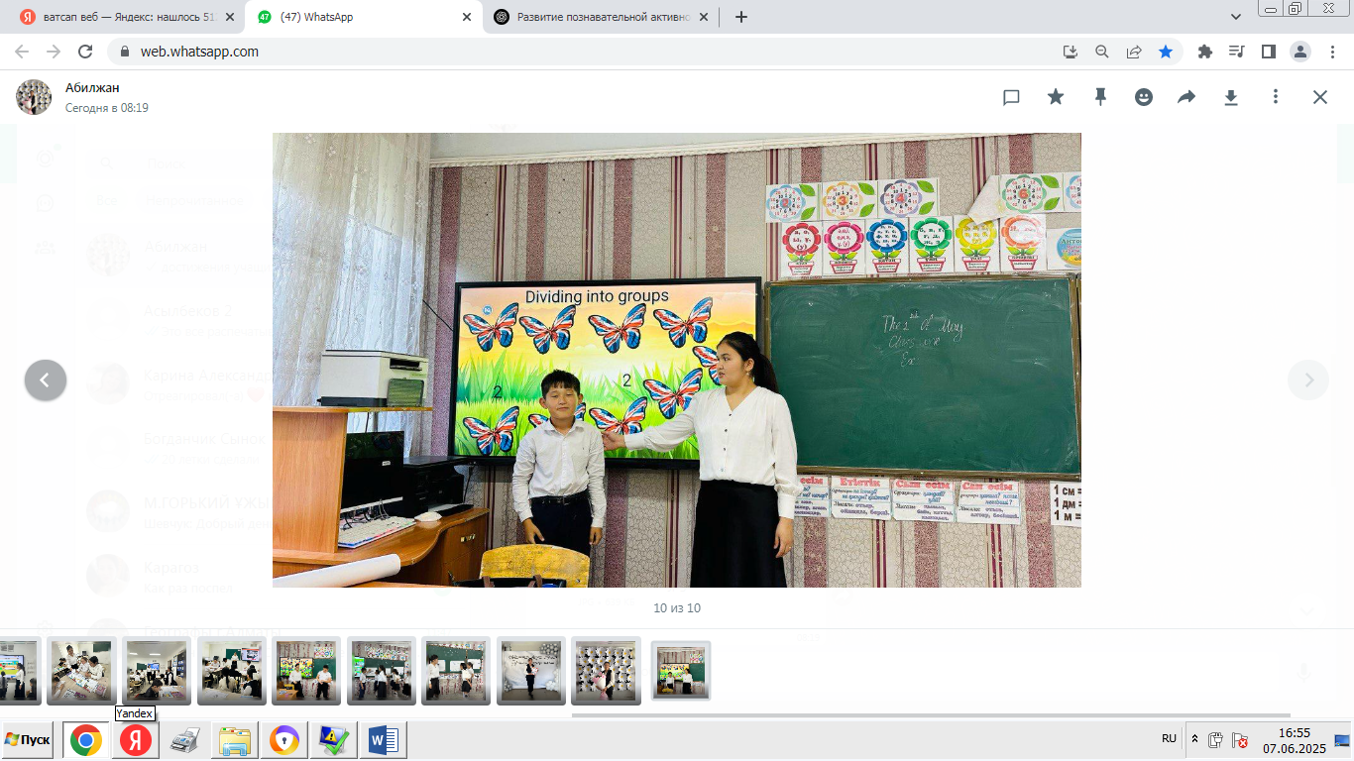Image resolution: width=1354 pixels, height=761 pixels.
Task: Toggle the Chrome side panel
Action: tap(1268, 52)
